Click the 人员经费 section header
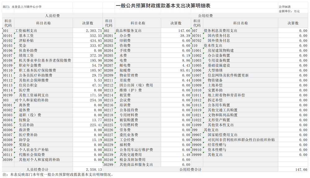 pyautogui.click(x=52, y=16)
